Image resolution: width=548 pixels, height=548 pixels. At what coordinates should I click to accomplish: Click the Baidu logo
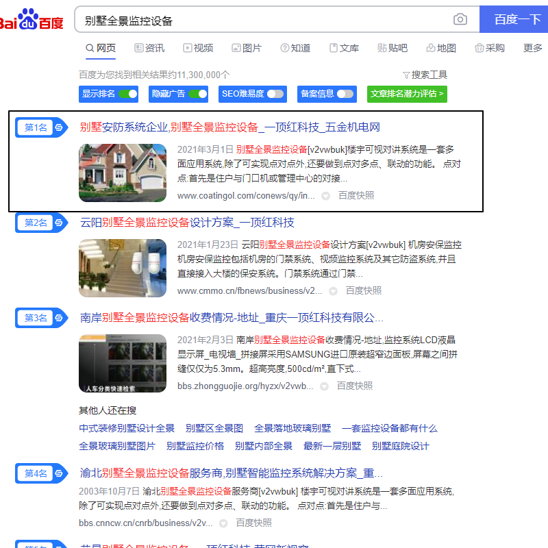pos(32,20)
